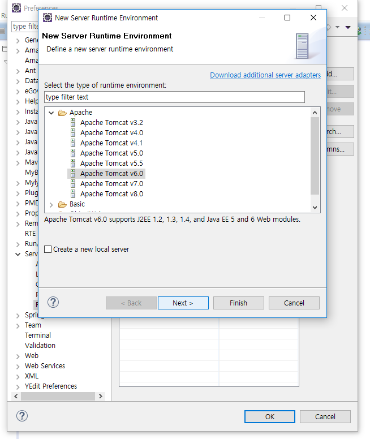Click OK in the Preferences window
This screenshot has height=439, width=370.
(270, 416)
